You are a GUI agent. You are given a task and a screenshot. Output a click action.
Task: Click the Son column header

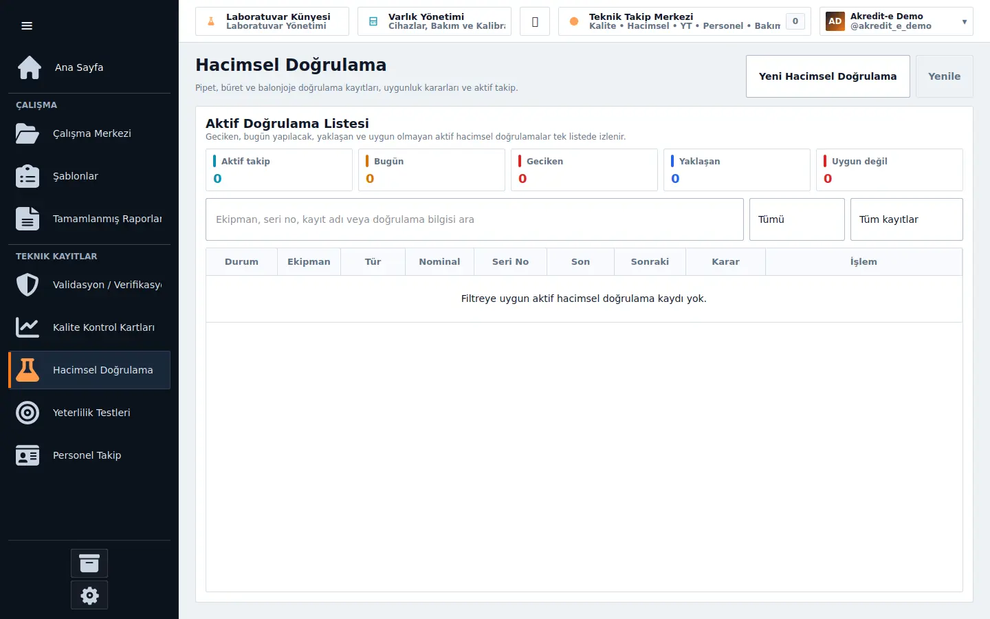tap(580, 262)
